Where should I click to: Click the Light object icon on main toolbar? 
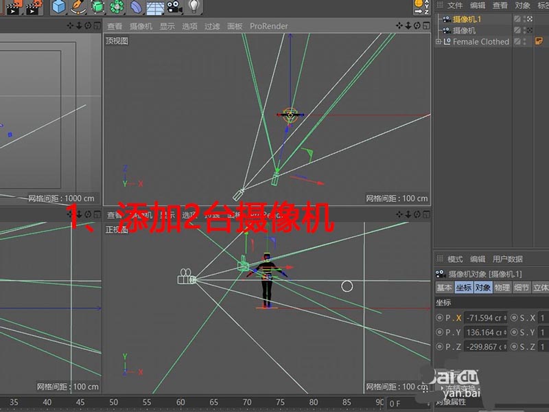(194, 8)
